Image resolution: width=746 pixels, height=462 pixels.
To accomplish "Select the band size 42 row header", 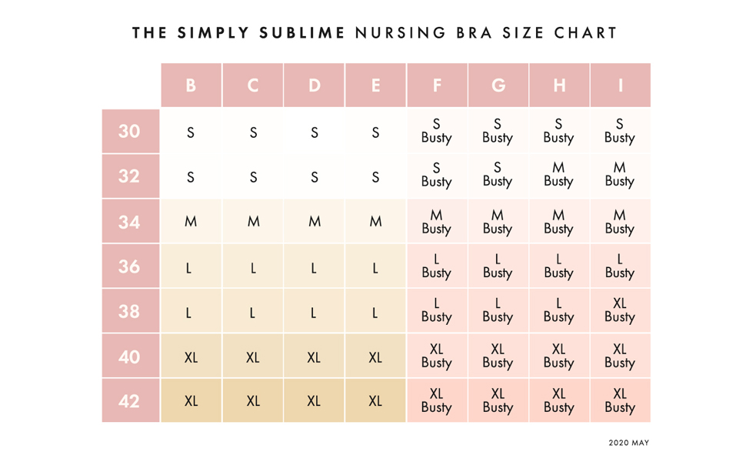I will 130,401.
